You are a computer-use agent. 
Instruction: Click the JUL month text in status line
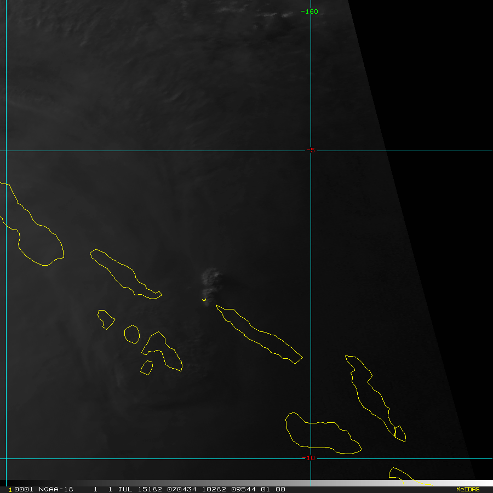125,489
